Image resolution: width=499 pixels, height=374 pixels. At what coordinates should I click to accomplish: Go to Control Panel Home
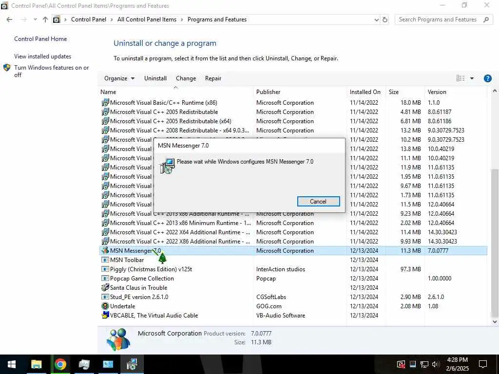(40, 39)
